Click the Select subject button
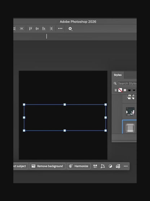The width and height of the screenshot is (150, 201). pyautogui.click(x=21, y=166)
